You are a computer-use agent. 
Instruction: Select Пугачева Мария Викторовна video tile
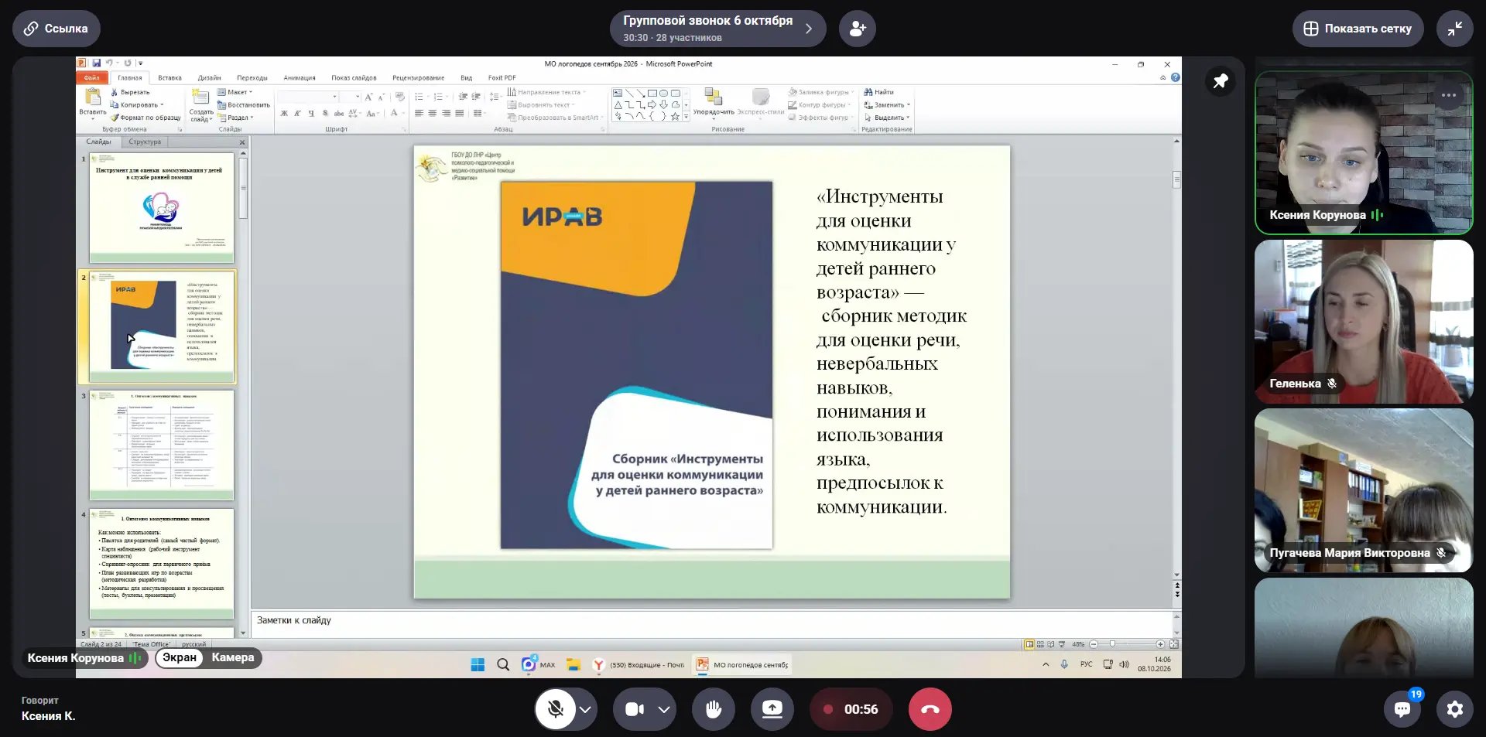[x=1364, y=490]
